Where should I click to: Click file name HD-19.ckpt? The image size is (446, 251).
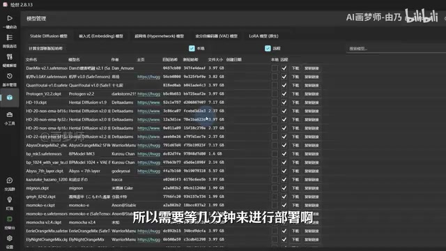pos(36,102)
